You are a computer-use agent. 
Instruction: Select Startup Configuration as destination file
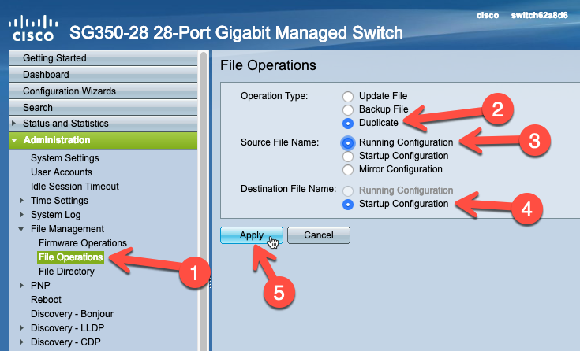[x=348, y=204]
